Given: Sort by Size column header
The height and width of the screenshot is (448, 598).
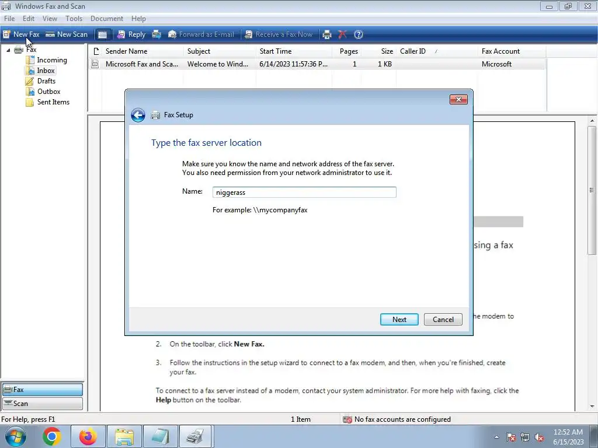Looking at the screenshot, I should [x=378, y=51].
